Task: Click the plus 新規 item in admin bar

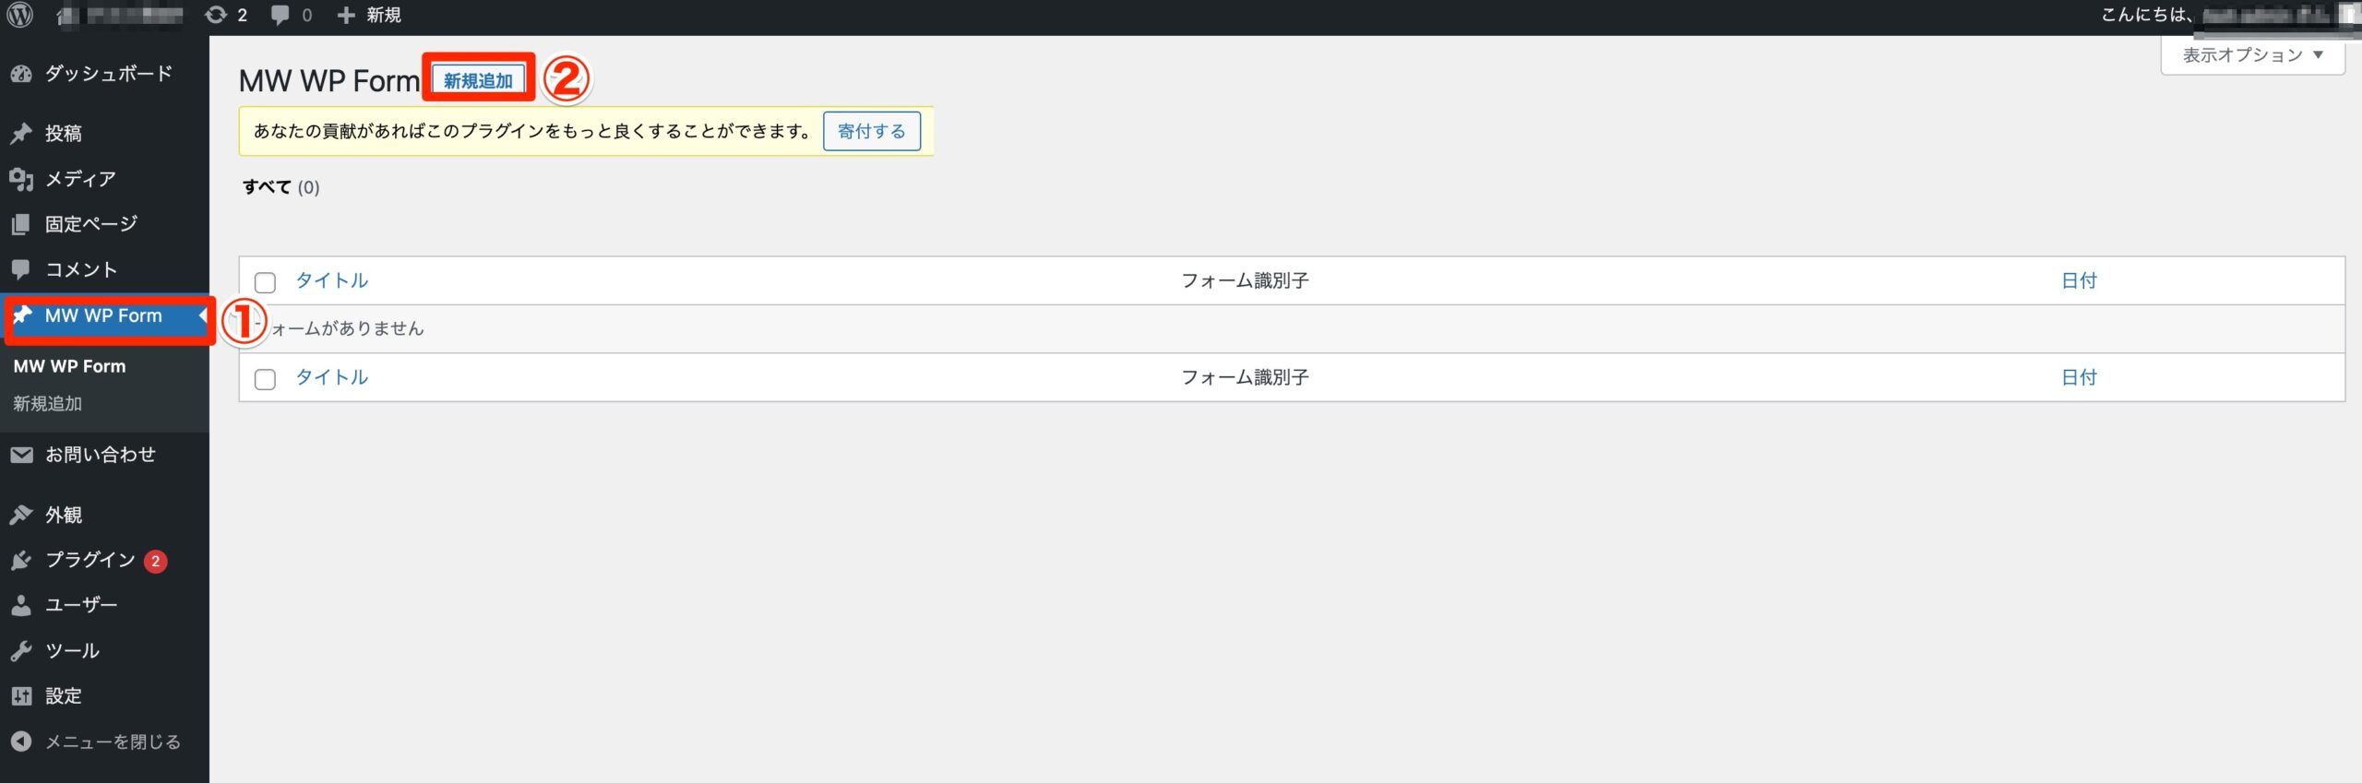Action: (369, 15)
